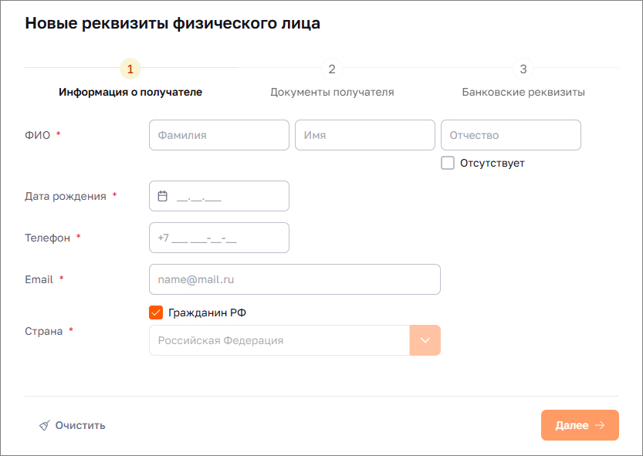Screen dimensions: 643x456
Task: Open the Документы получателя step label
Action: 332,92
